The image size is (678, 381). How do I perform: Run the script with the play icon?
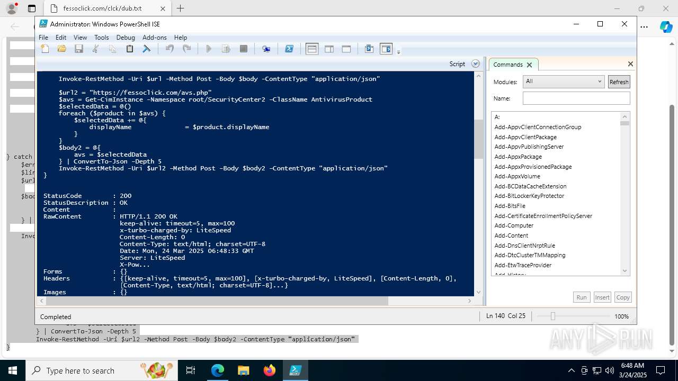click(209, 49)
